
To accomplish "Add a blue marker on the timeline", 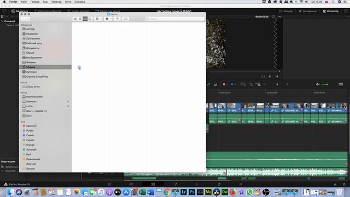I will tap(232, 84).
